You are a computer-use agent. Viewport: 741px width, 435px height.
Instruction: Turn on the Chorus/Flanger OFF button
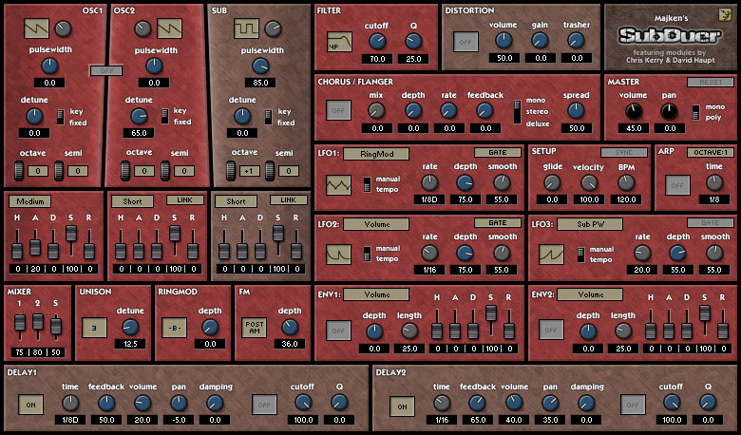coord(339,110)
